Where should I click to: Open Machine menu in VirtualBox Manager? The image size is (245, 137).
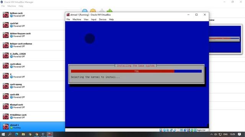(x=11, y=6)
